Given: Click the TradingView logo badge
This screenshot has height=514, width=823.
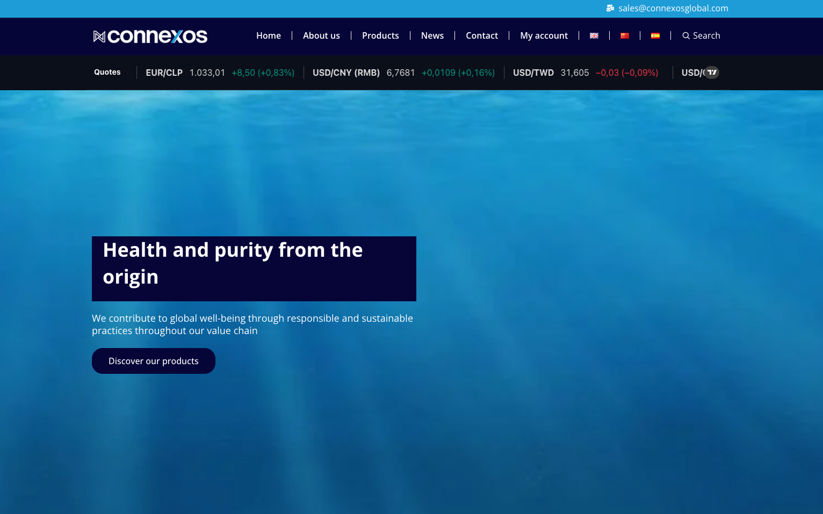Looking at the screenshot, I should (x=712, y=73).
